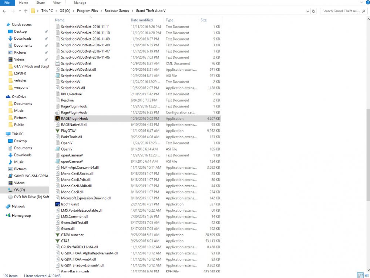This screenshot has height=278, width=370.
Task: Open the Share ribbon tab
Action: 40,3
